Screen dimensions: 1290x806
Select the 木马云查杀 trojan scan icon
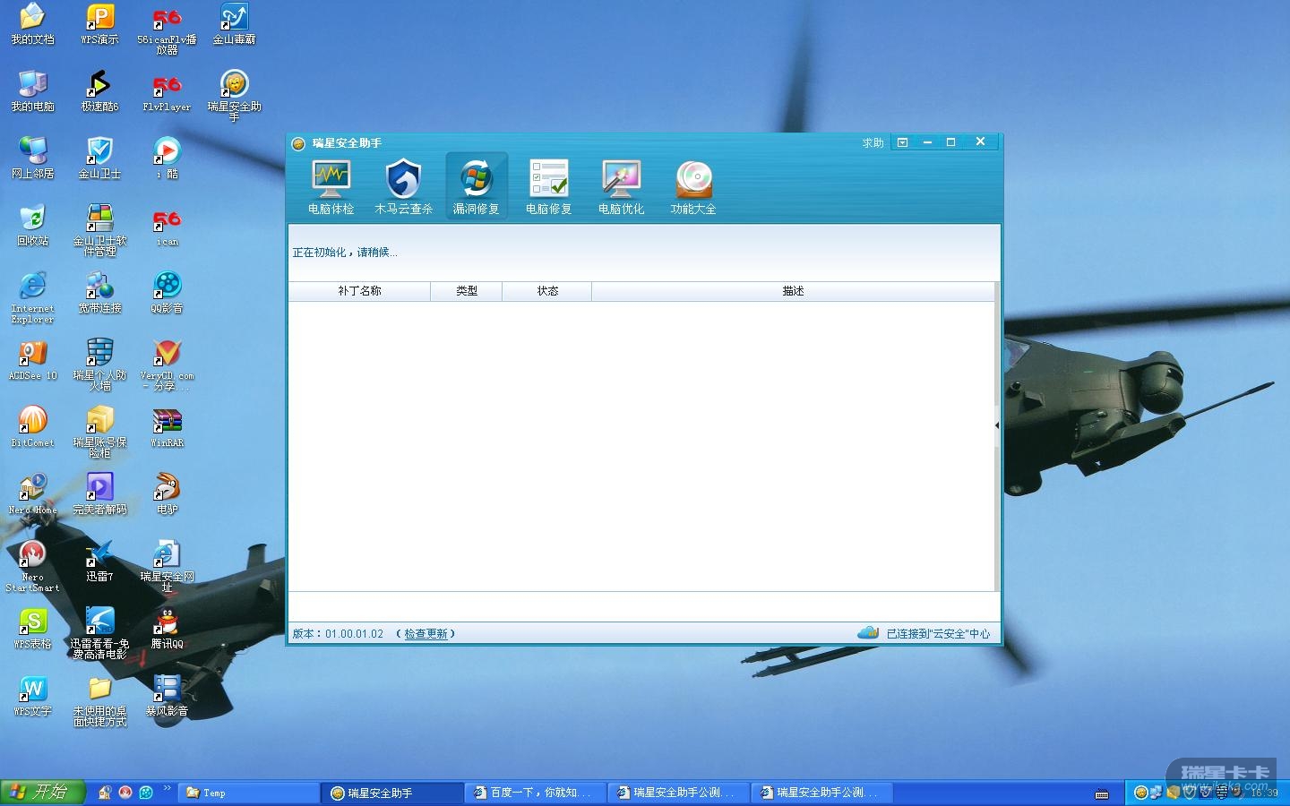[403, 187]
